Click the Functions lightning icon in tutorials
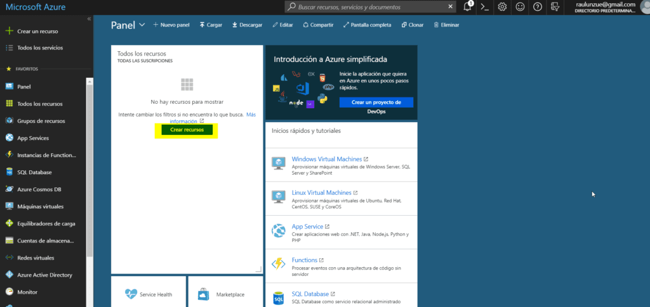Viewport: 650px width, 307px height. [x=278, y=265]
